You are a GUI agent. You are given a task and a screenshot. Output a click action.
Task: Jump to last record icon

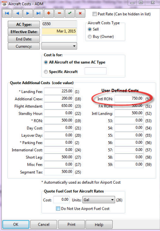[x=38, y=13]
